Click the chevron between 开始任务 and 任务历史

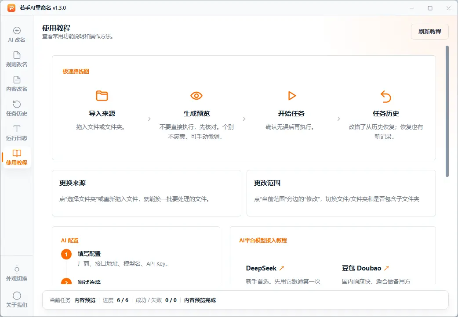[x=338, y=119]
